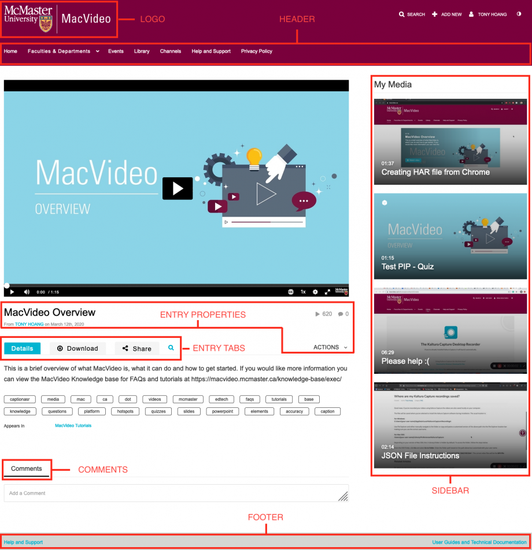Screen dimensions: 532x550
Task: Toggle closed captions CC button
Action: coord(291,292)
